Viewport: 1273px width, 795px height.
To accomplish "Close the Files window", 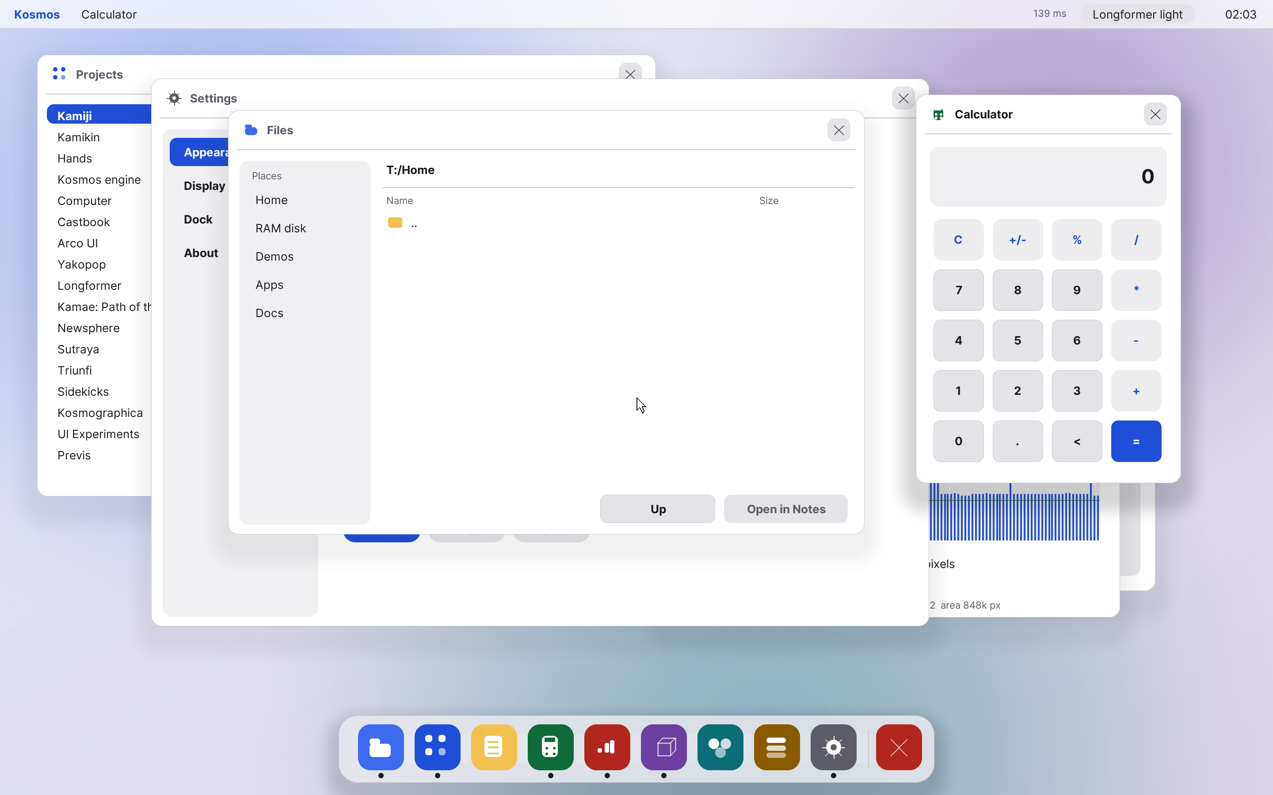I will [x=839, y=130].
